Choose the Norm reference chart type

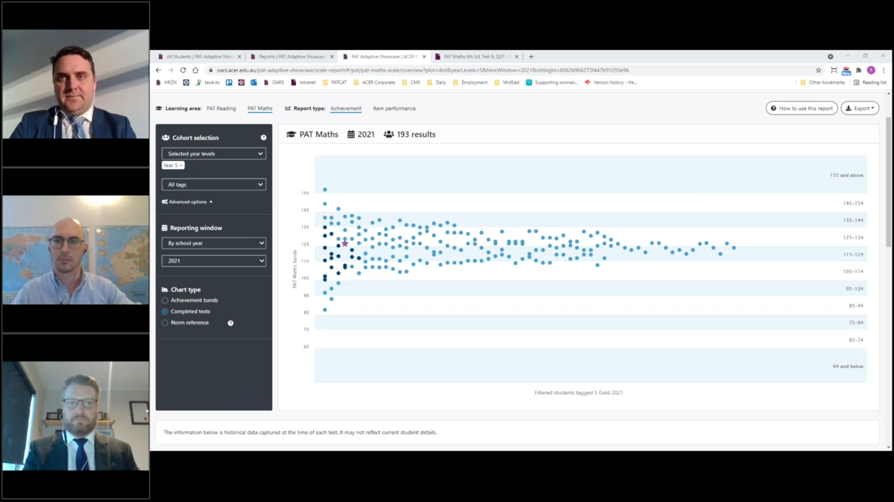click(x=165, y=323)
